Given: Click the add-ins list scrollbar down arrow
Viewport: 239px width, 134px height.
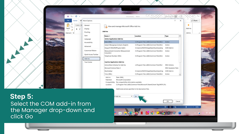Looking at the screenshot, I should click(x=180, y=75).
